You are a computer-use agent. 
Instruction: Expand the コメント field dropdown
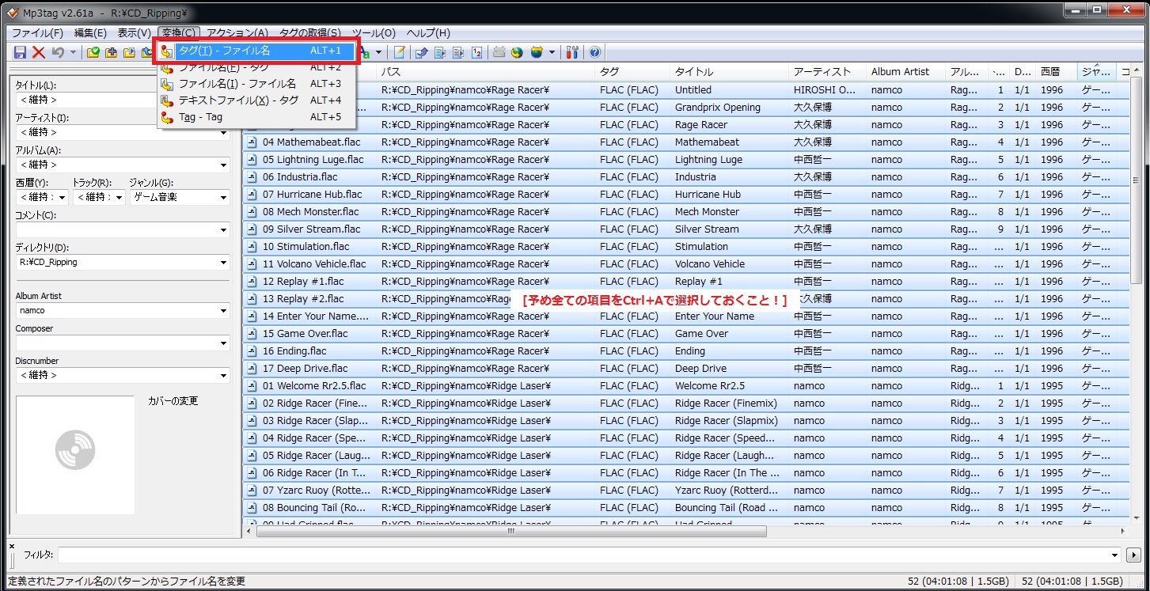(223, 230)
